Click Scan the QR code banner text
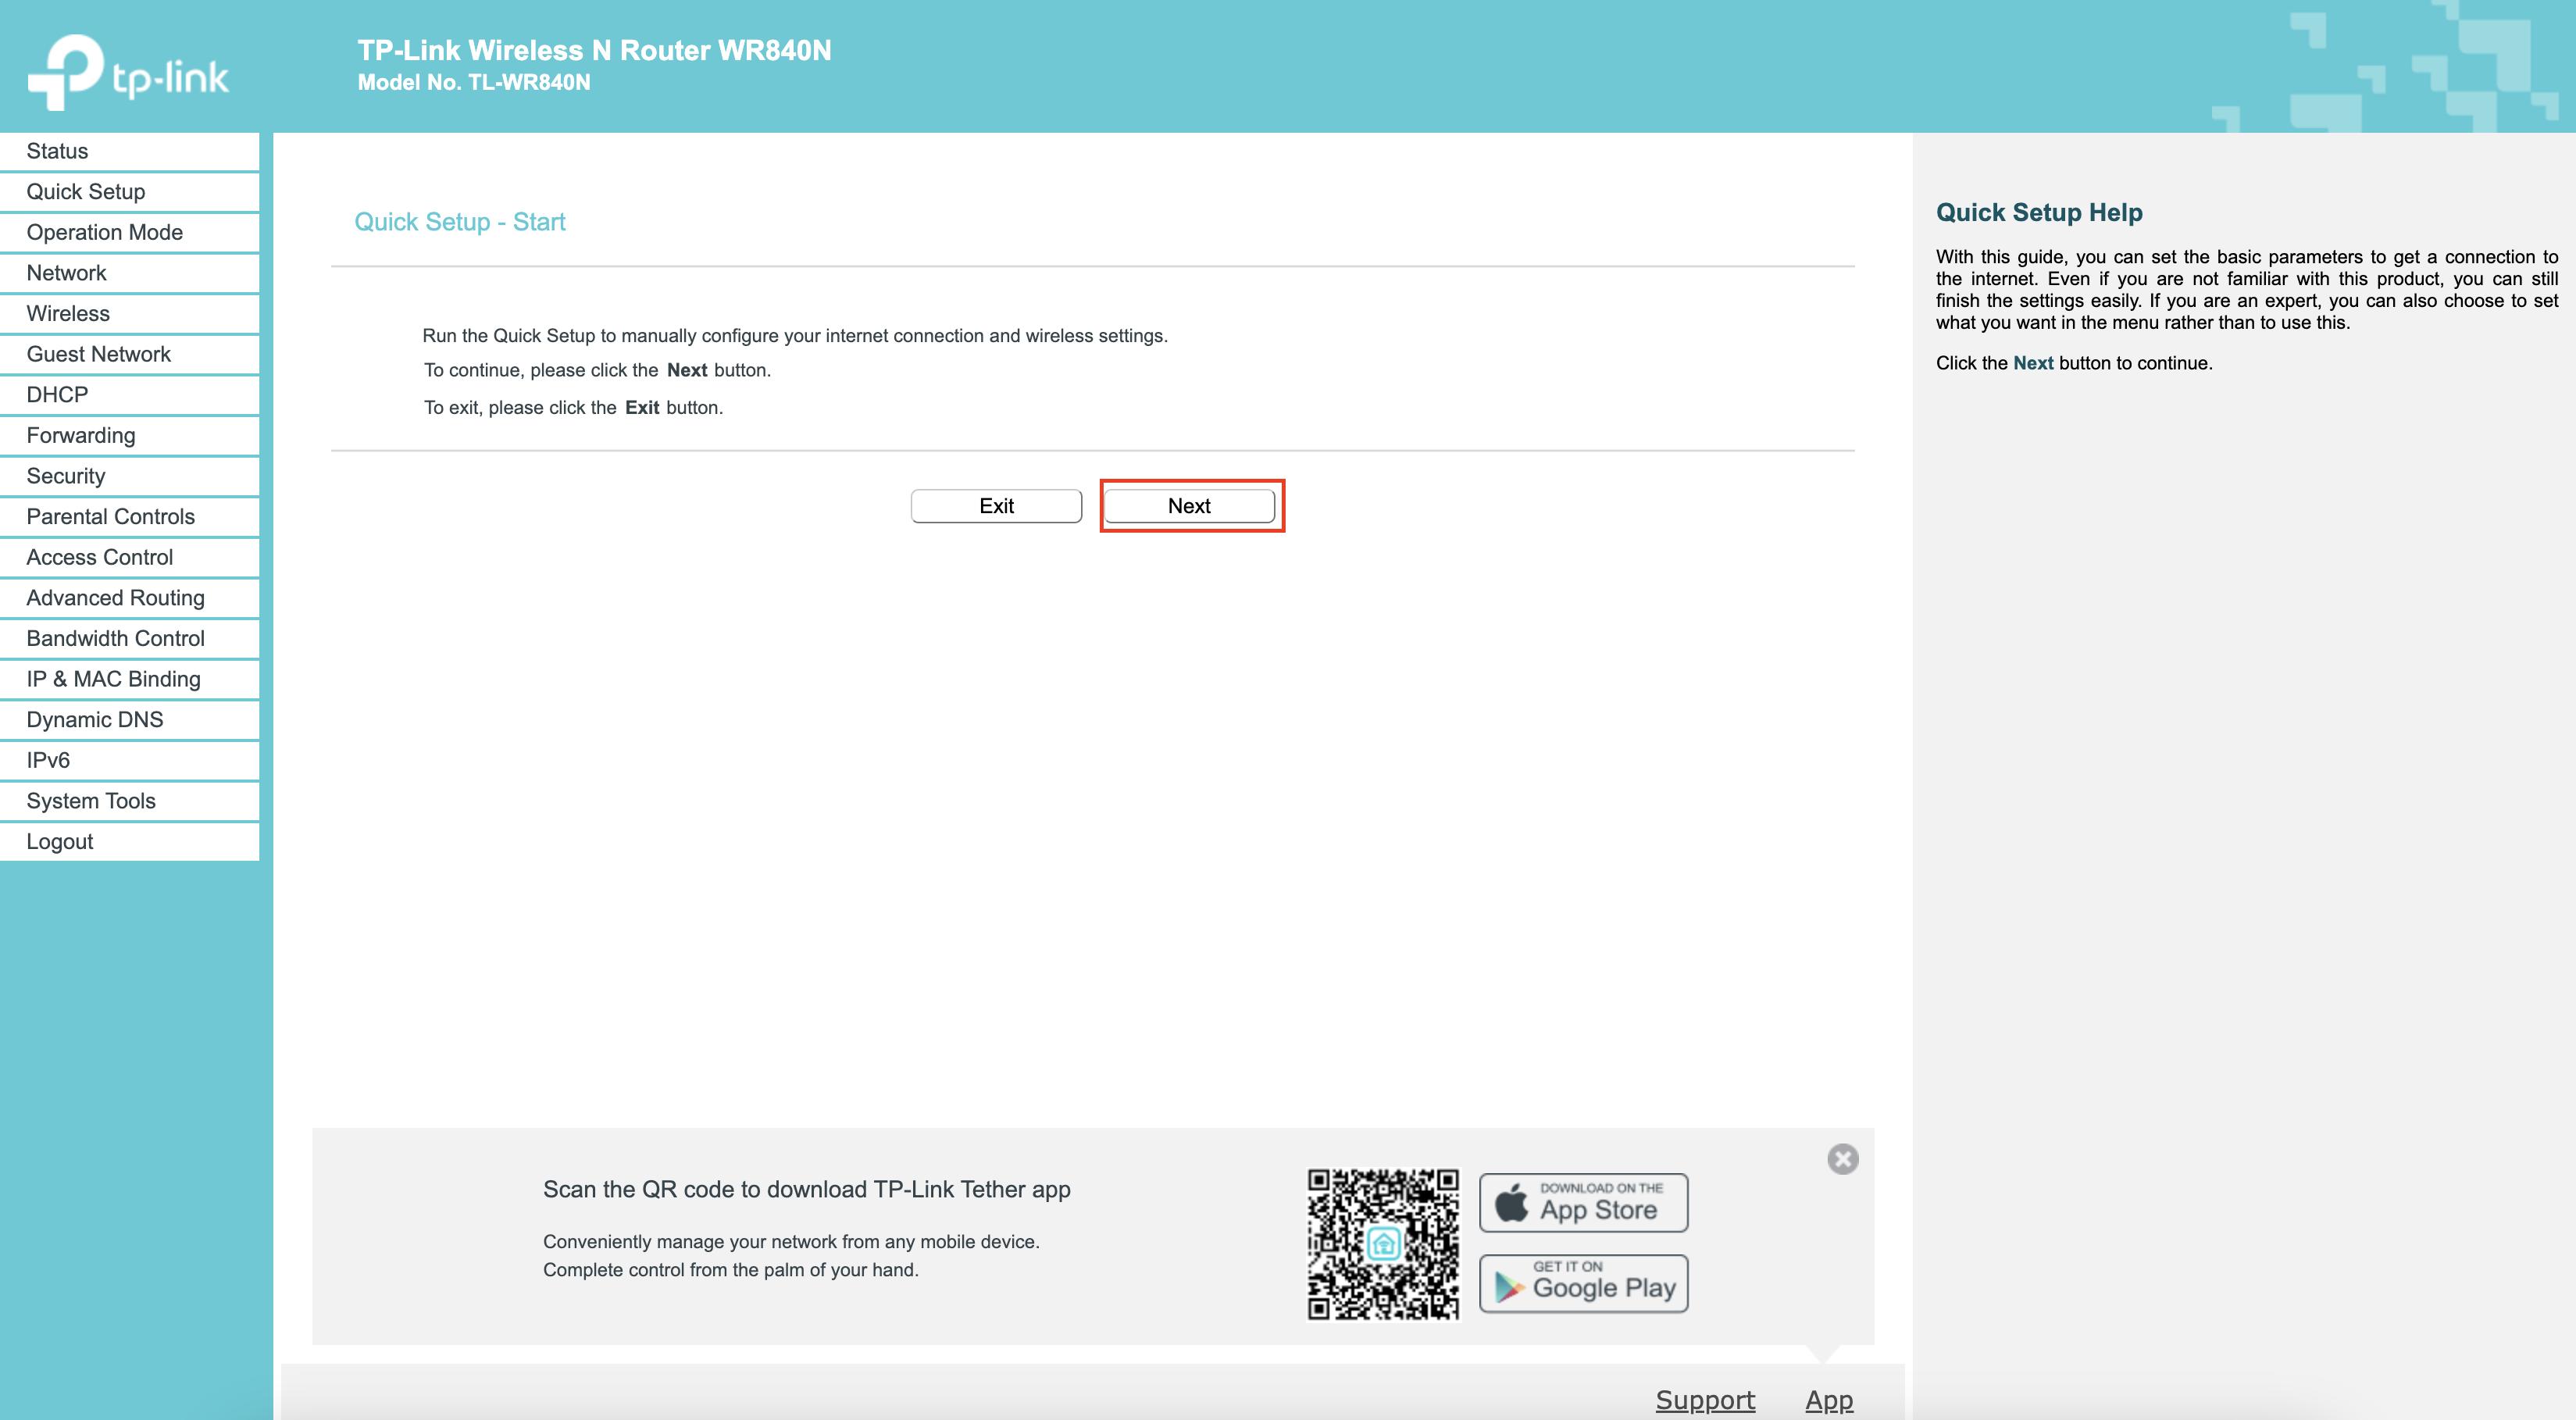The image size is (2576, 1420). (806, 1190)
